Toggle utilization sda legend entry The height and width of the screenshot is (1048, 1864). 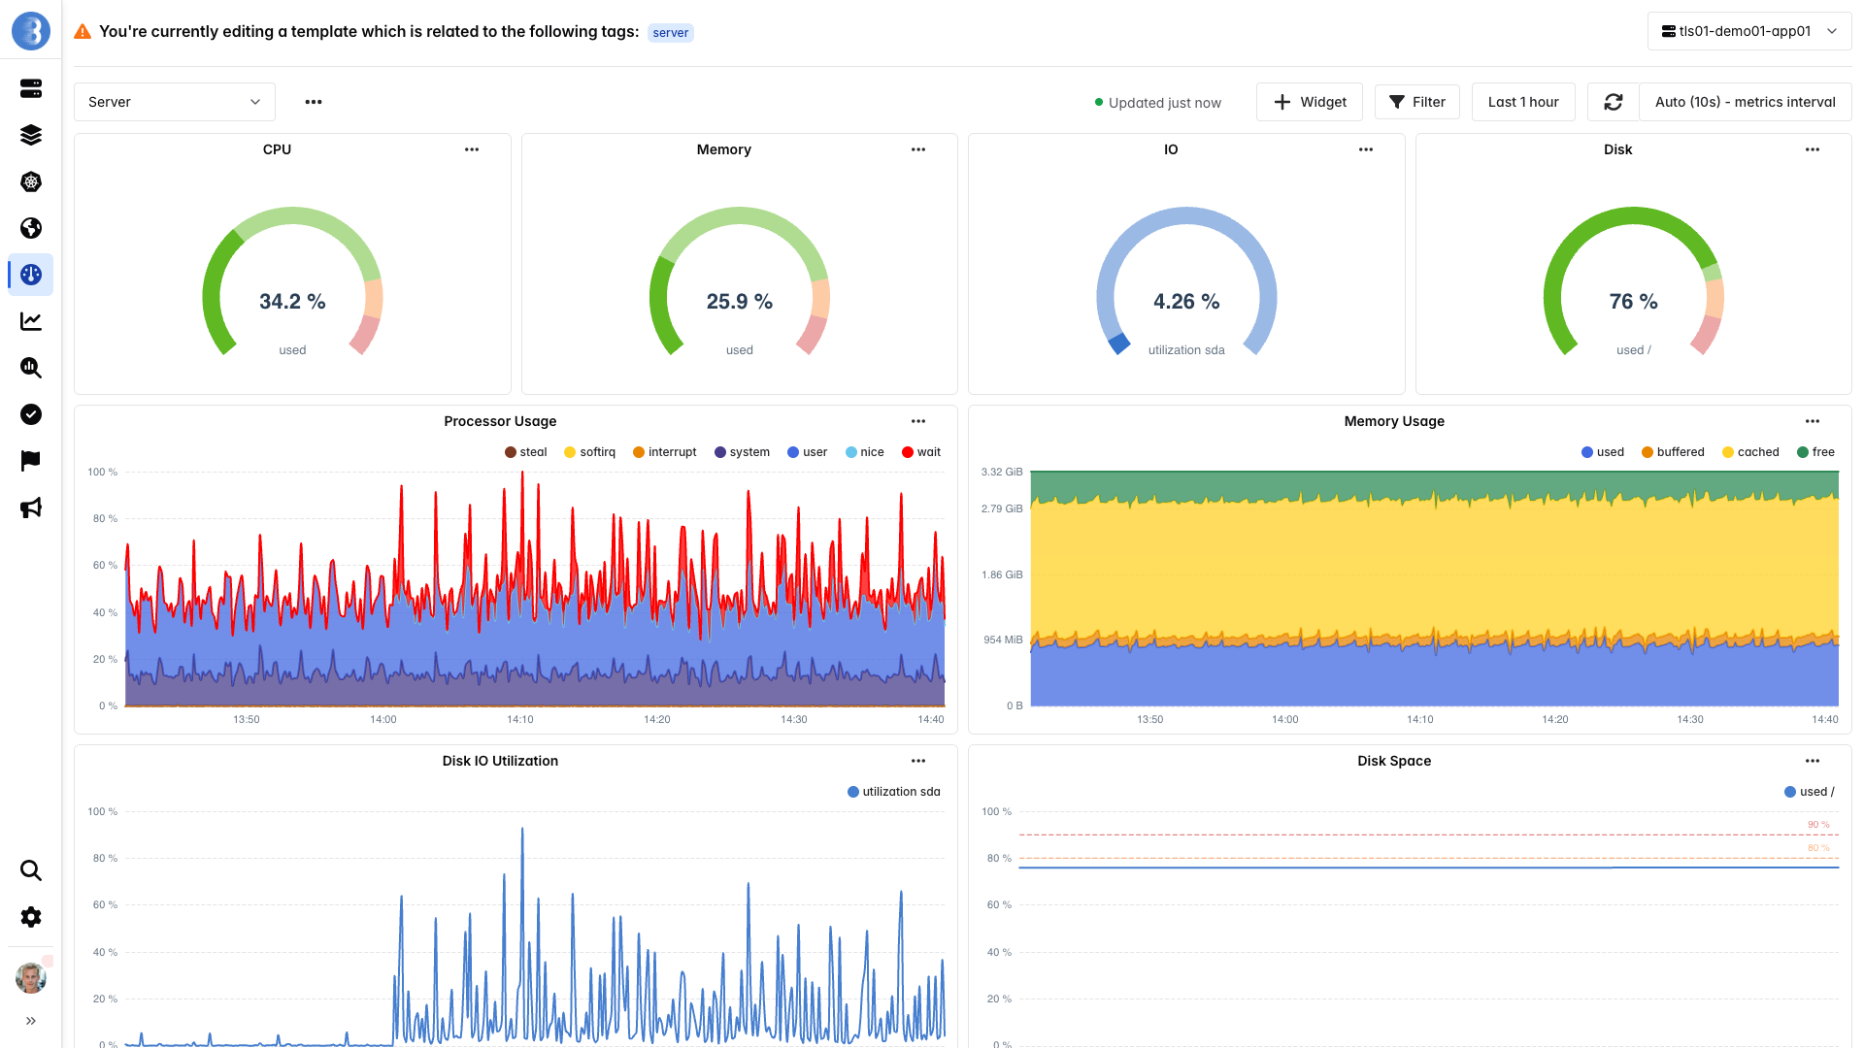[894, 792]
